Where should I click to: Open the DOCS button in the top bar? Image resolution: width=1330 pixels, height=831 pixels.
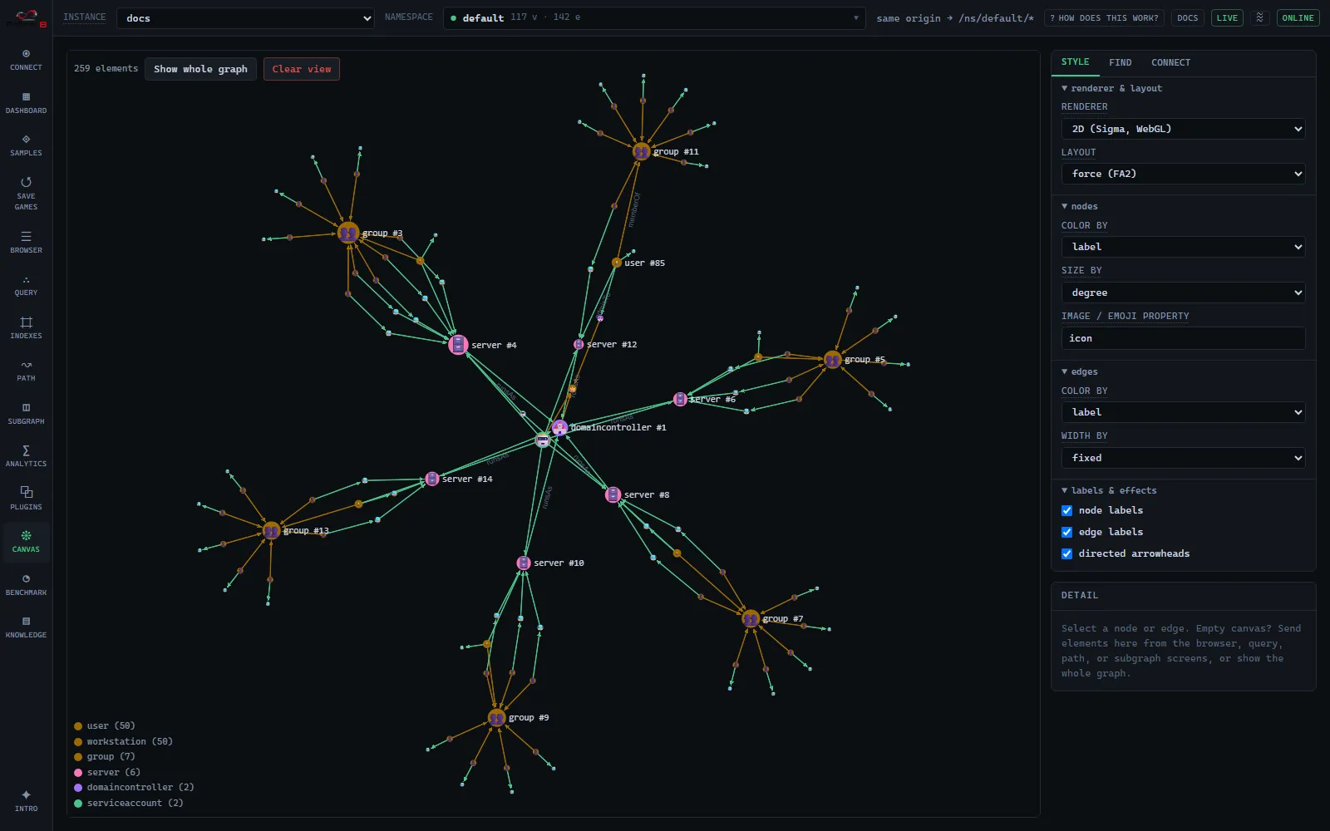tap(1187, 17)
